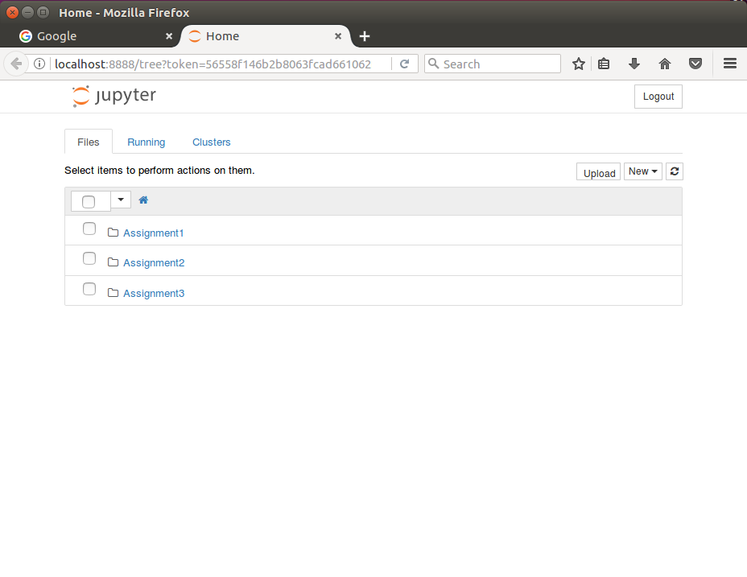This screenshot has height=577, width=747.
Task: Reload the page from address bar
Action: pyautogui.click(x=404, y=64)
